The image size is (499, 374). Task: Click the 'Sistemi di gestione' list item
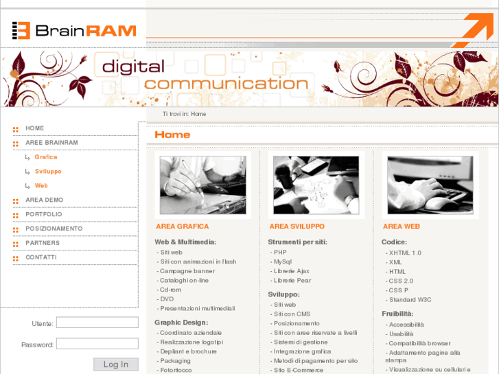click(x=299, y=342)
